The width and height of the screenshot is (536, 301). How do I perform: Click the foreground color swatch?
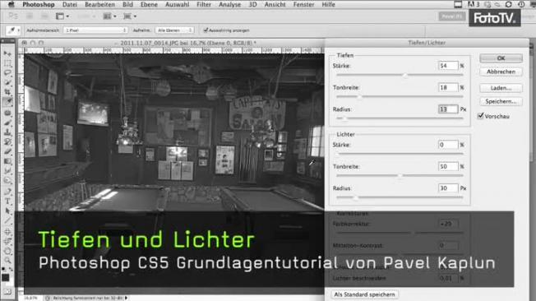6,277
